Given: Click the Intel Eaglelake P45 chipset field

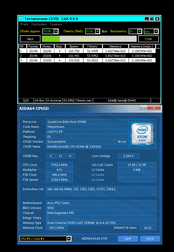Looking at the screenshot, I should [101, 213].
